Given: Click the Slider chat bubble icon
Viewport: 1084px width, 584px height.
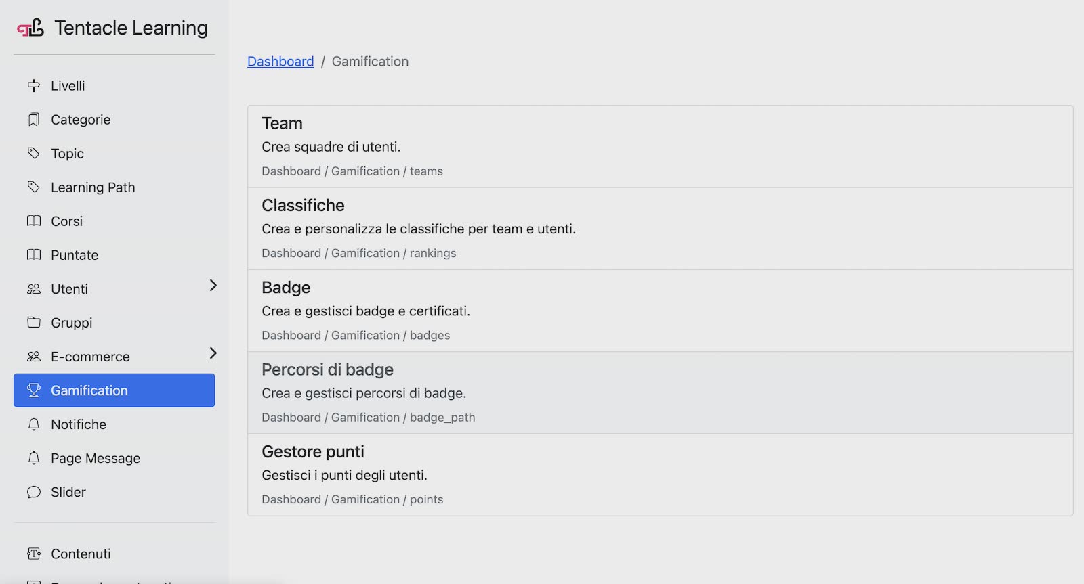Looking at the screenshot, I should (34, 492).
